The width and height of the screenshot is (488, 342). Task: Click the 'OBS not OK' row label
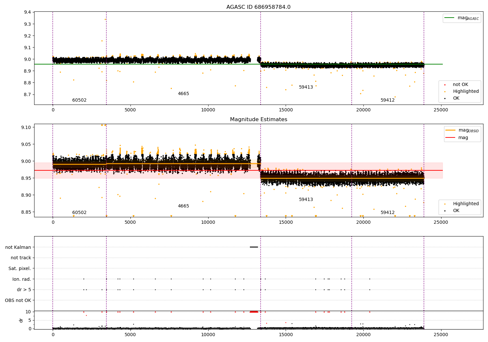pyautogui.click(x=18, y=301)
